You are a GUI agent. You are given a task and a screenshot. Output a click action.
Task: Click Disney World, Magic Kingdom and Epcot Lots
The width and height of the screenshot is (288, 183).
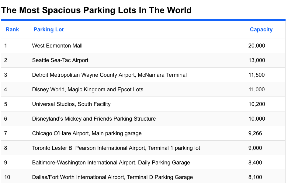tap(88, 90)
